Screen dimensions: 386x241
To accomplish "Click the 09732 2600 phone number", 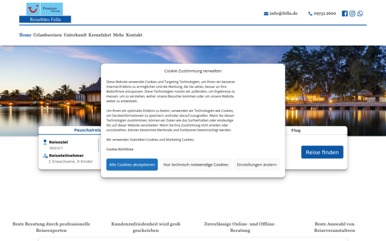I will tap(325, 13).
